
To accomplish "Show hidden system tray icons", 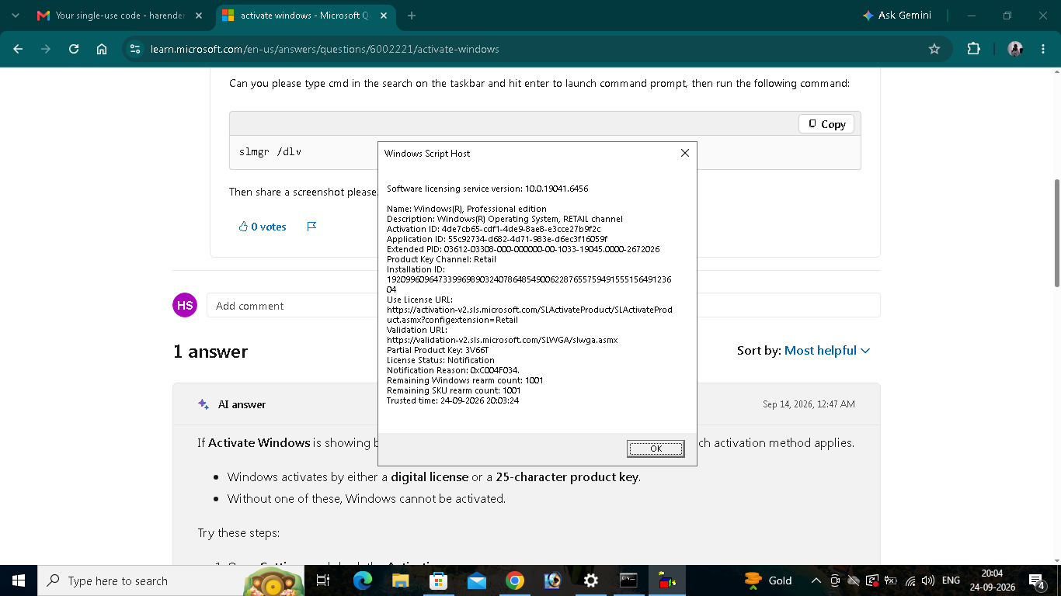I will pyautogui.click(x=816, y=580).
